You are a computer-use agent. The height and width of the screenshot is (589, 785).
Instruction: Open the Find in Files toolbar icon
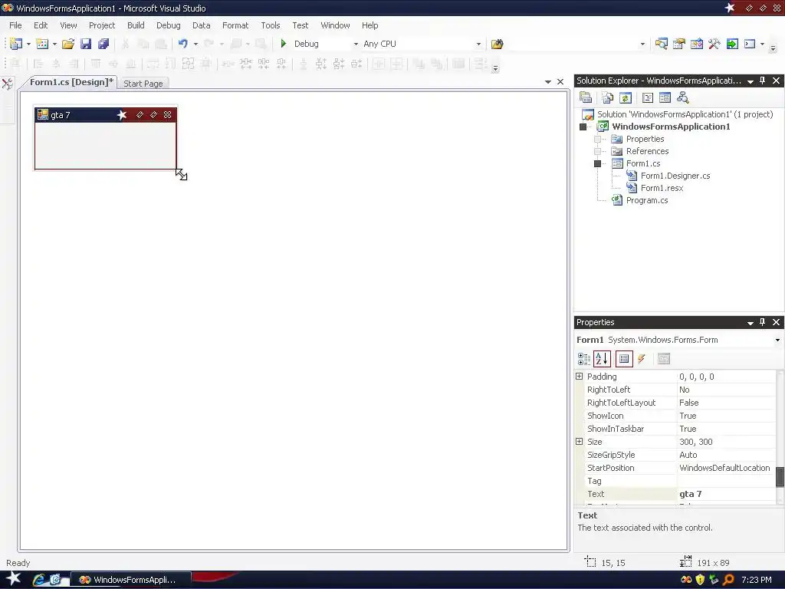point(497,44)
